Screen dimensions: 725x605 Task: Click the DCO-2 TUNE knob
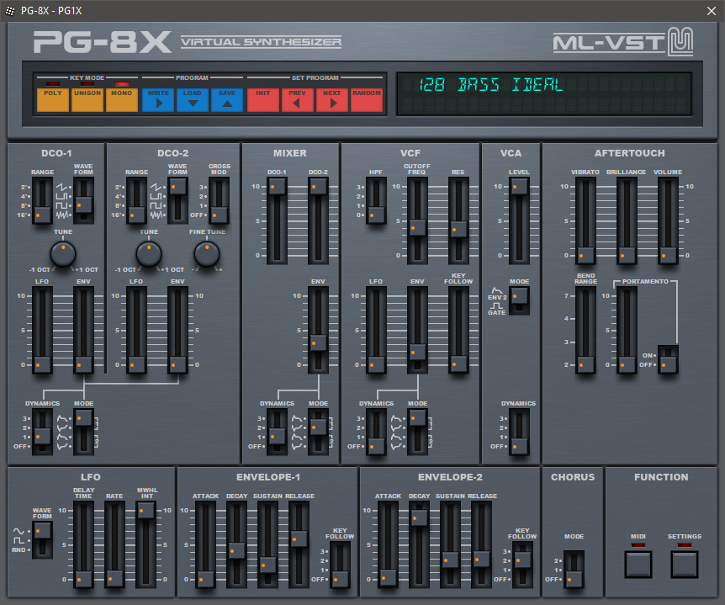149,254
